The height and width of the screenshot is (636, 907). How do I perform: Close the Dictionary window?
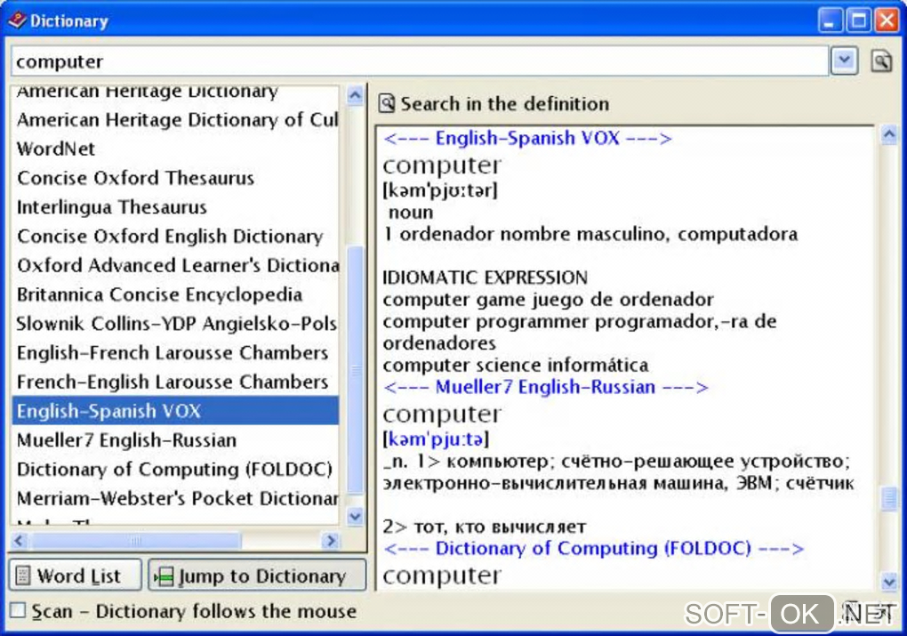click(x=887, y=20)
